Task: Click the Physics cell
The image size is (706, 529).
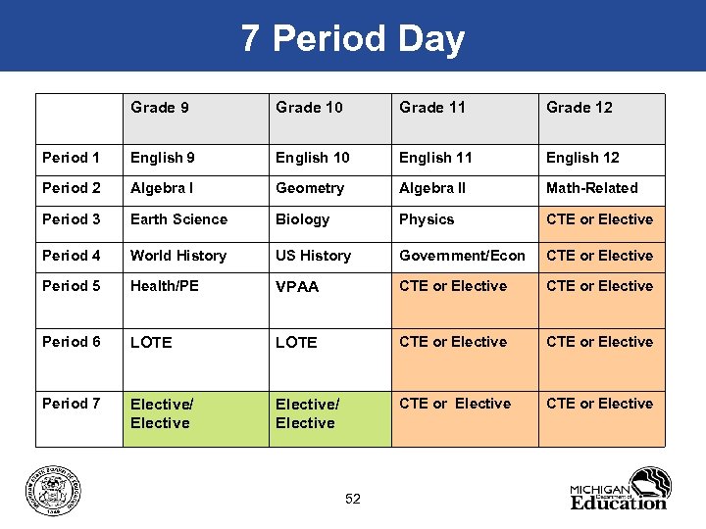Action: click(x=427, y=219)
